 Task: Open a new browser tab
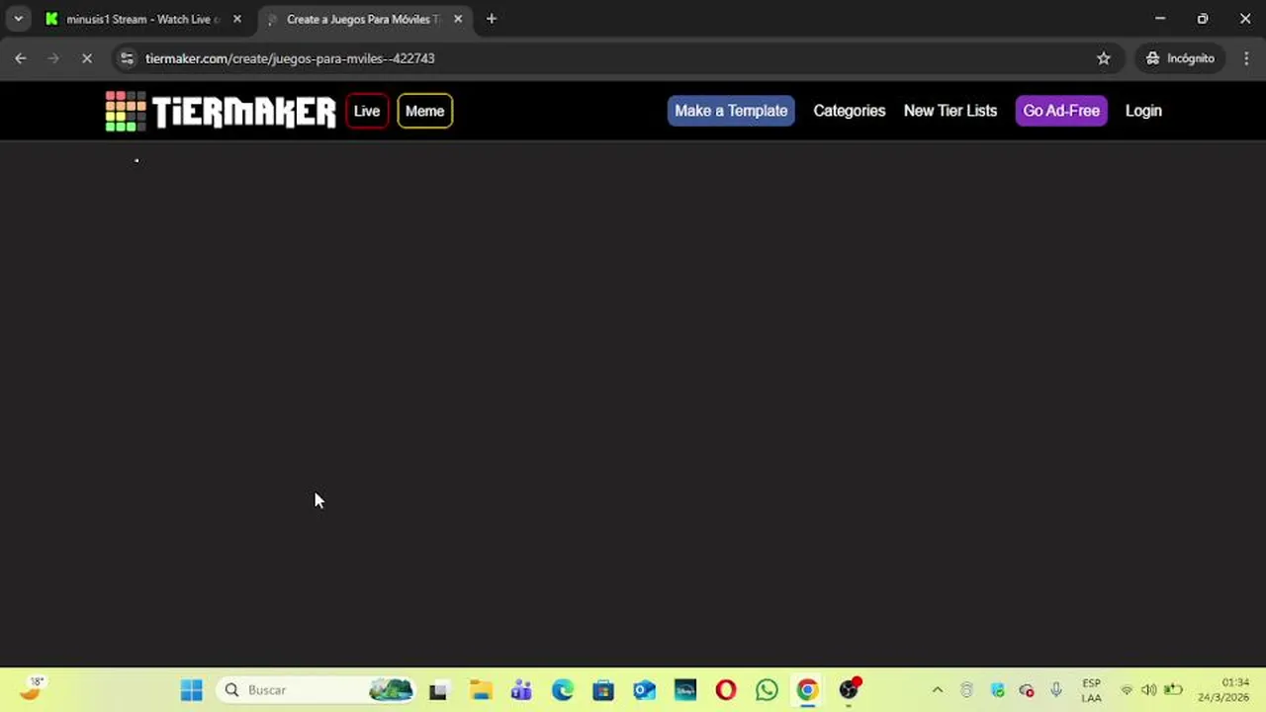pyautogui.click(x=492, y=19)
